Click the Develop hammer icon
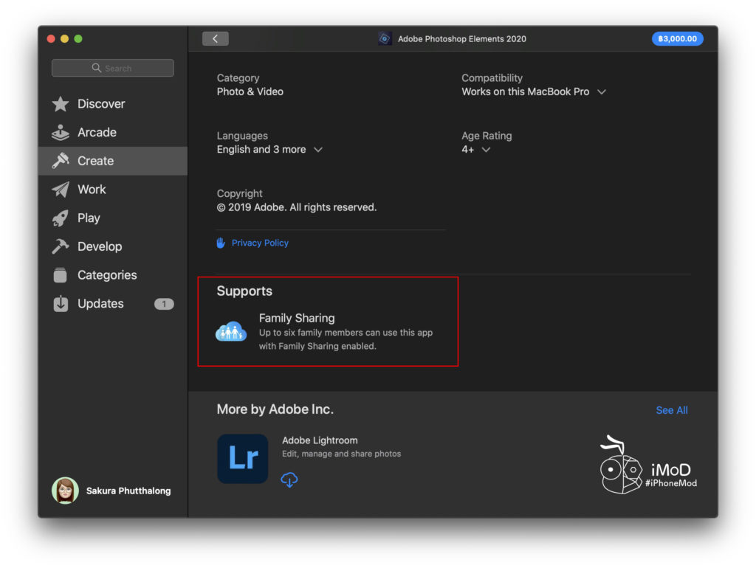The width and height of the screenshot is (756, 568). tap(61, 246)
